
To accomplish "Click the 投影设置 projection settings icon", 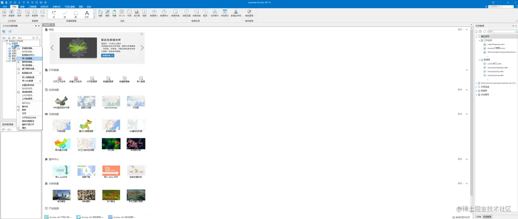I will 186,13.
